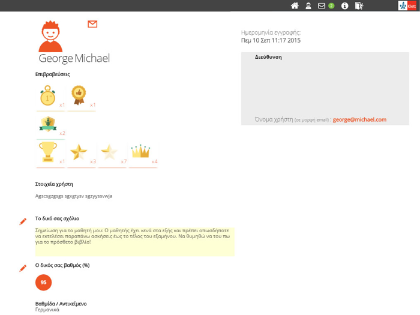Click the logout door icon

pyautogui.click(x=359, y=5)
